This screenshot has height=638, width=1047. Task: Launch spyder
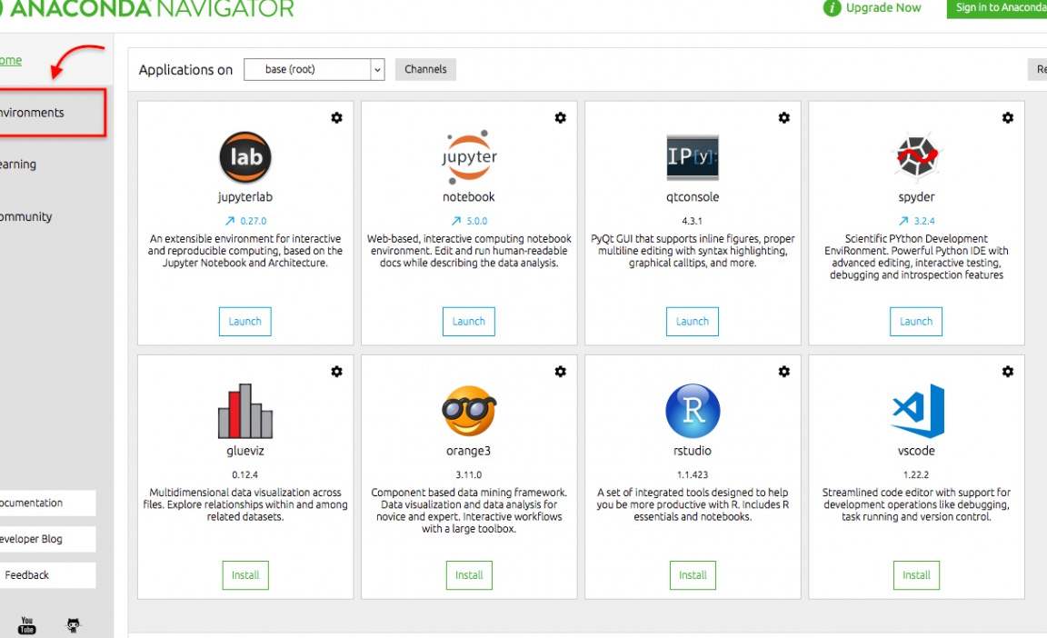pyautogui.click(x=916, y=322)
